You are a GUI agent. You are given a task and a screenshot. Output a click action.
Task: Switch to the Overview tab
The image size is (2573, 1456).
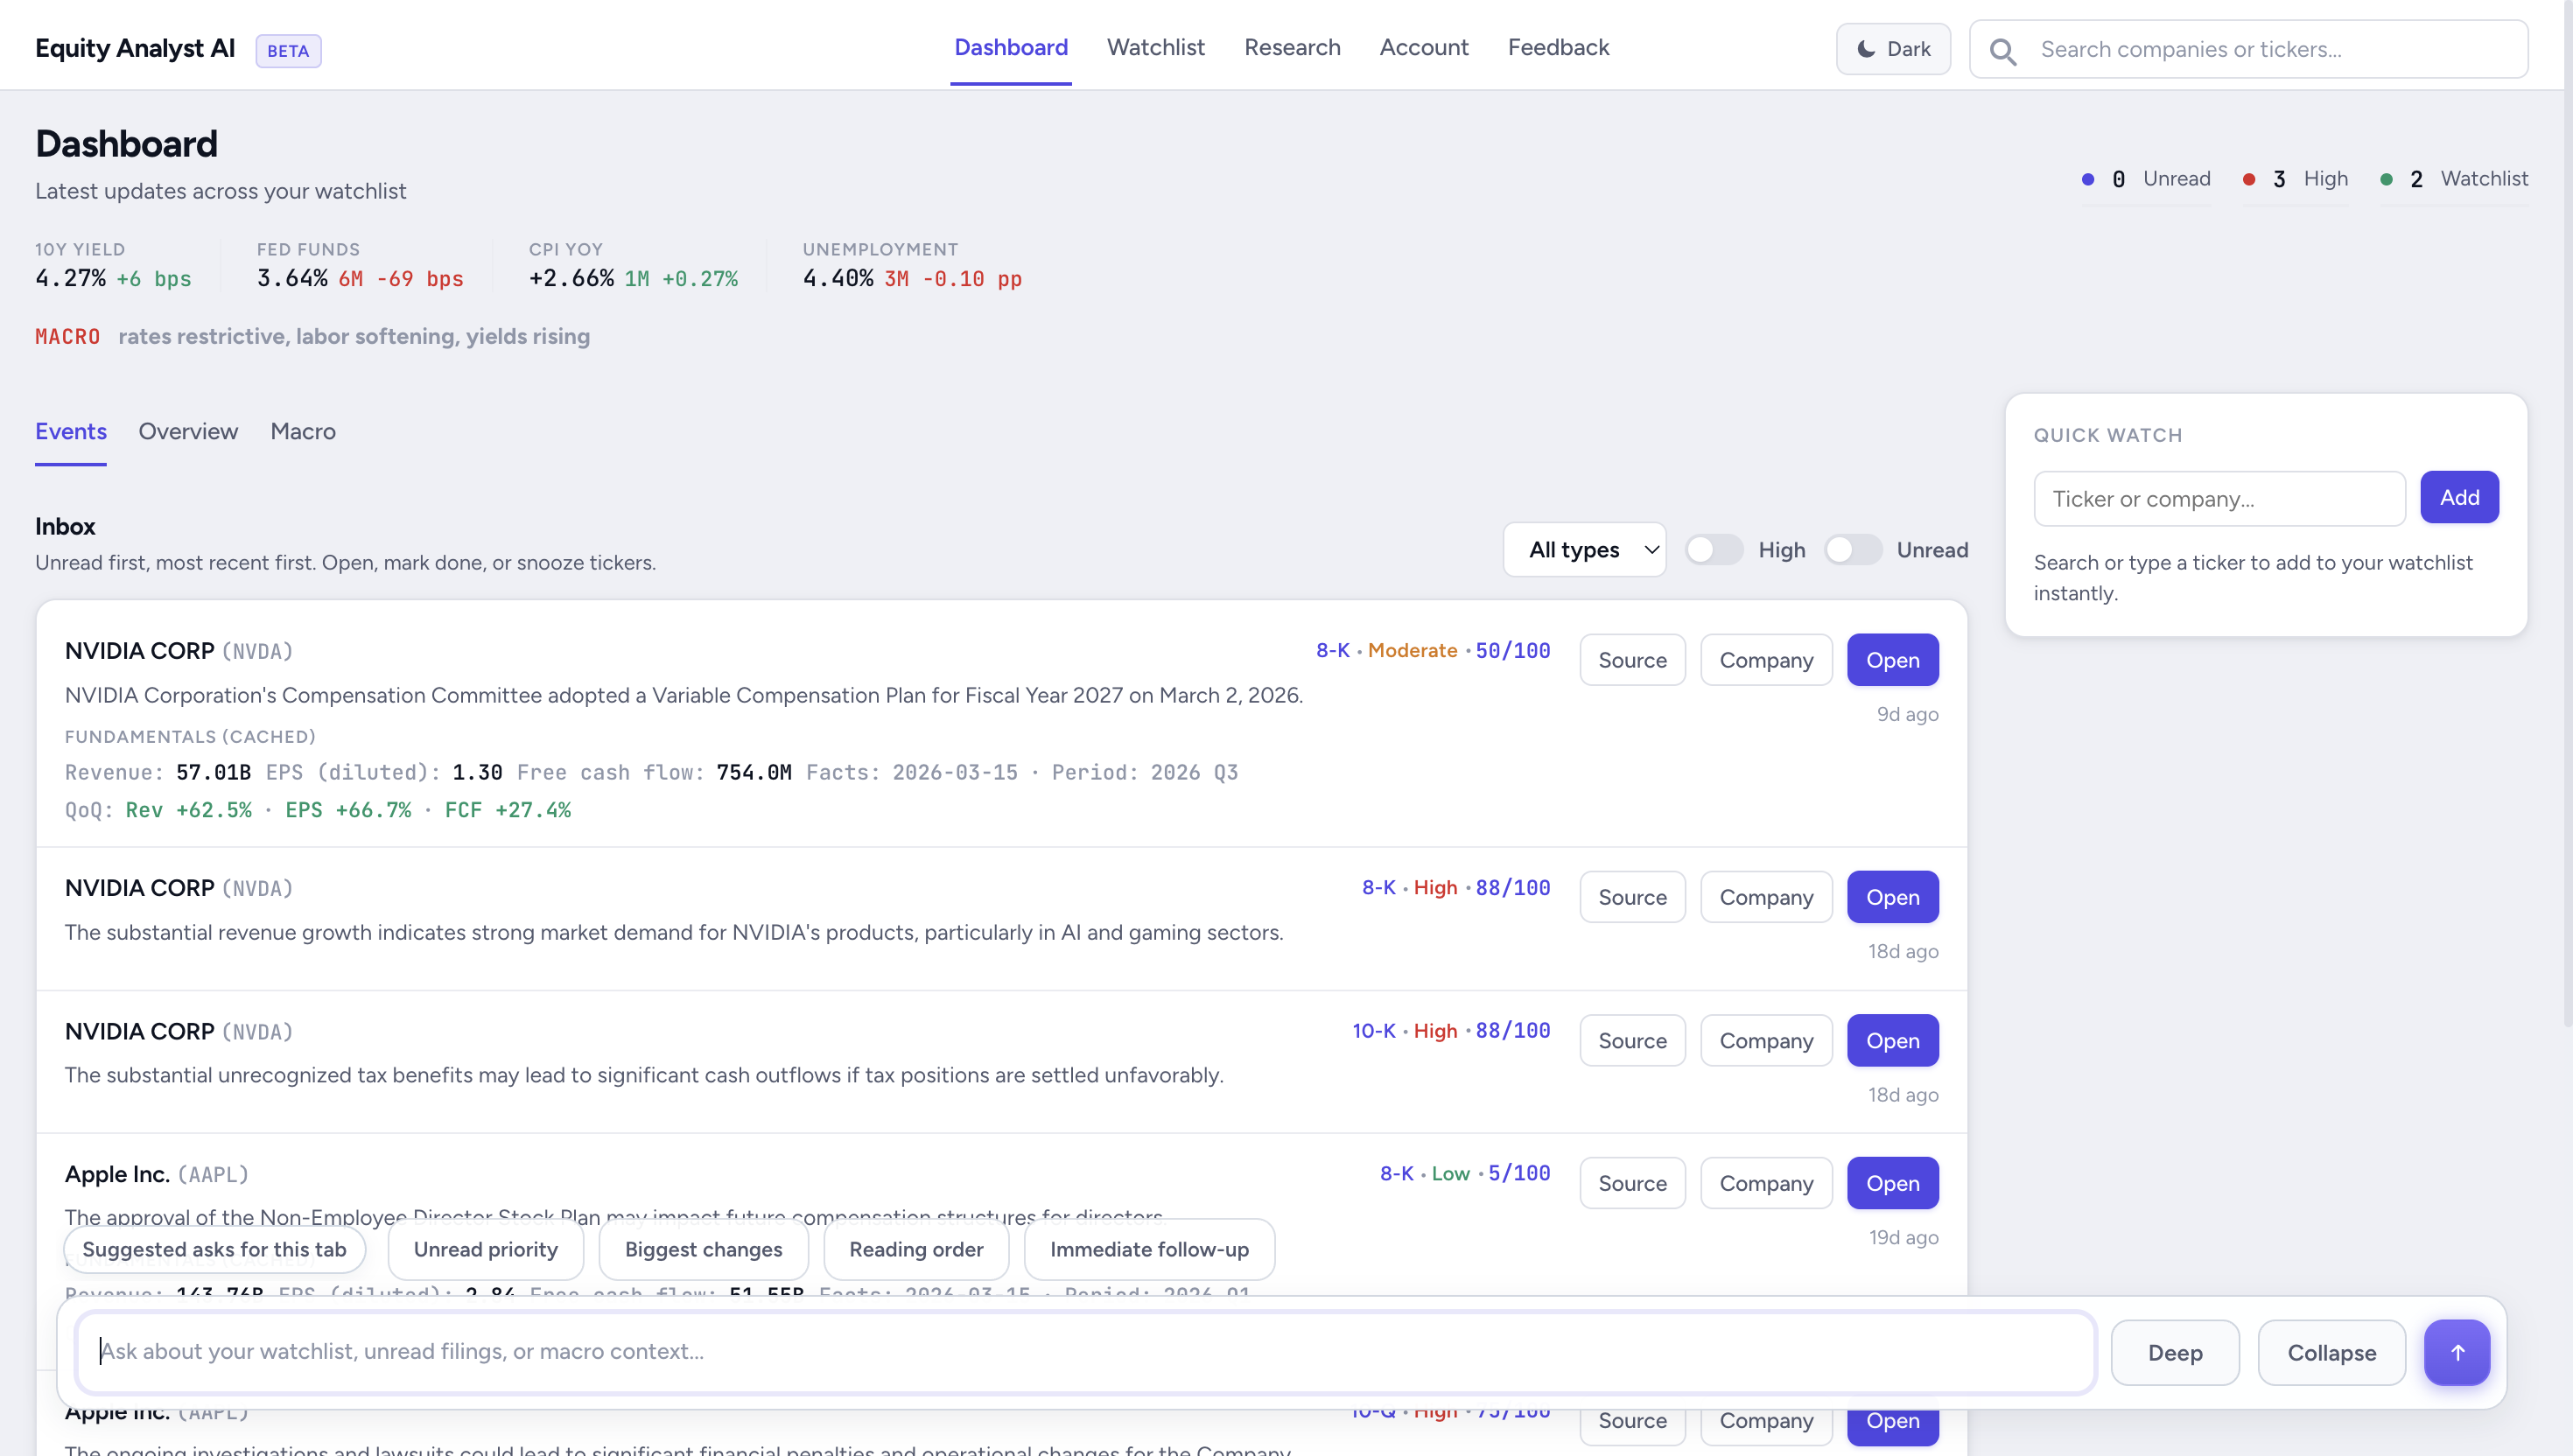click(x=188, y=432)
